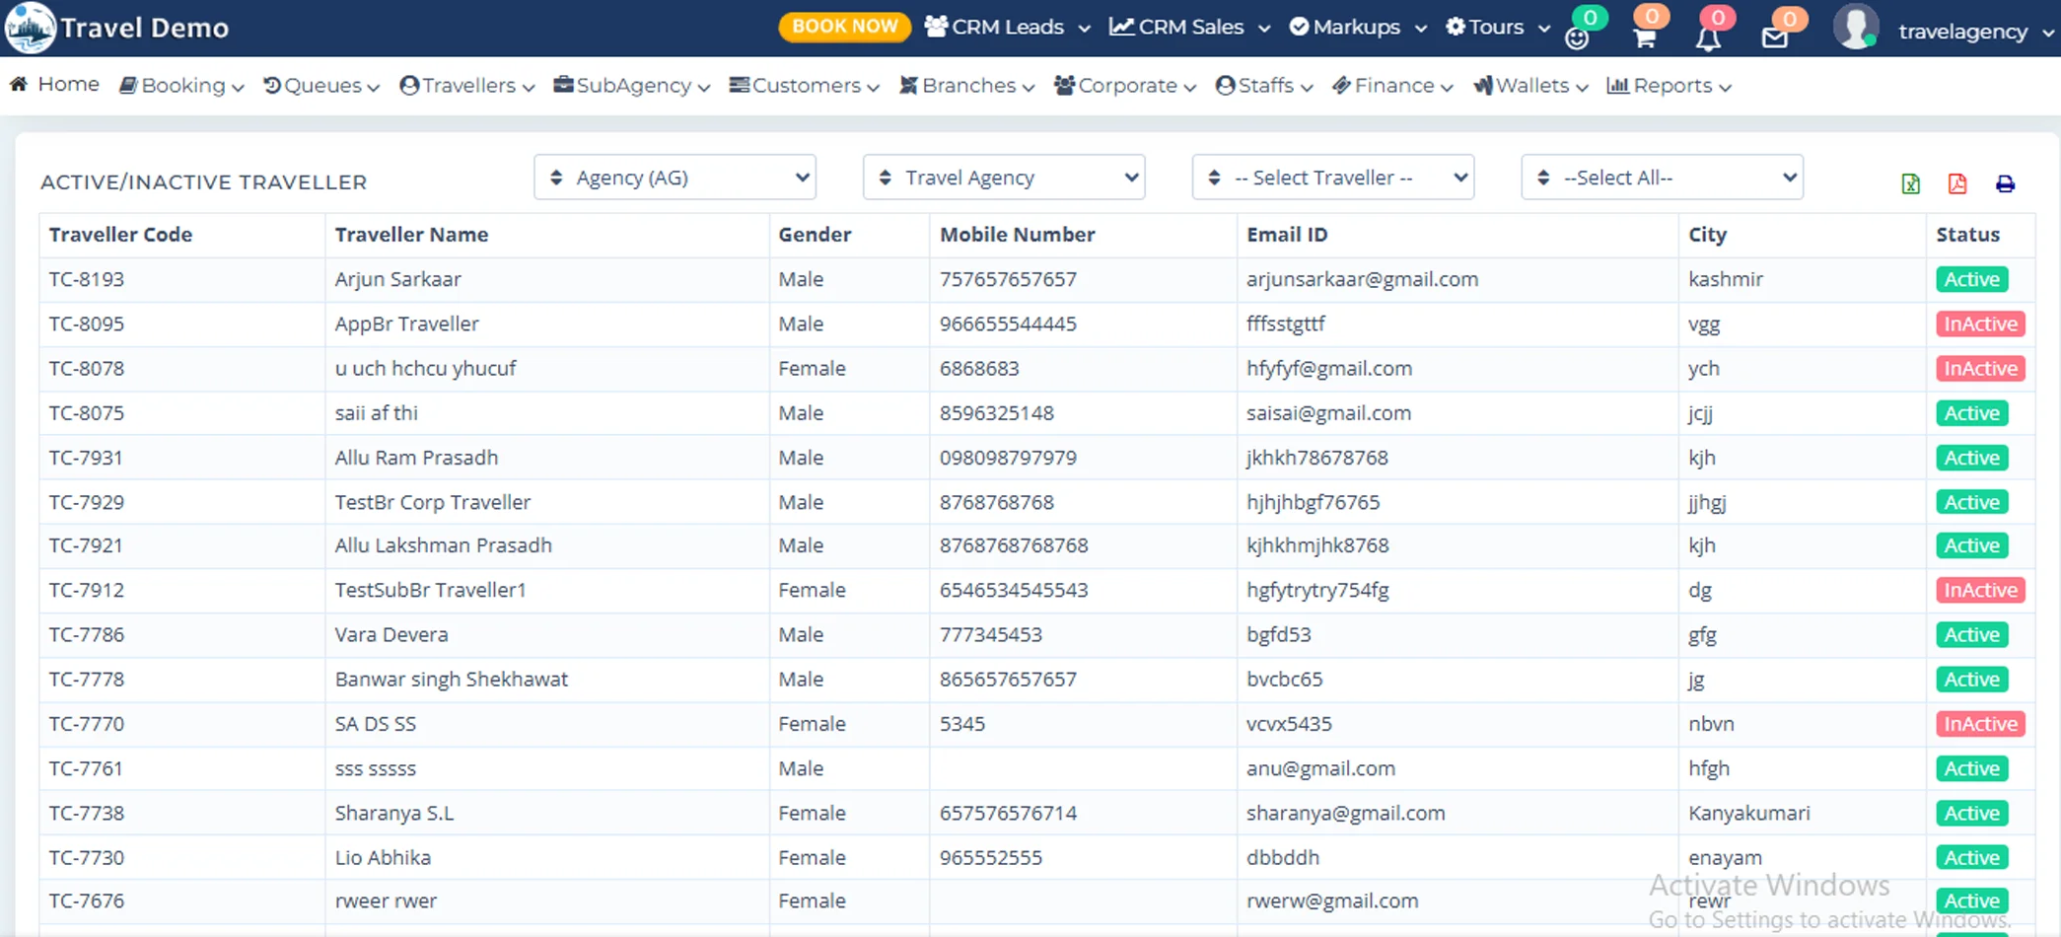Open the shopping cart icon
The width and height of the screenshot is (2061, 937).
pyautogui.click(x=1644, y=37)
